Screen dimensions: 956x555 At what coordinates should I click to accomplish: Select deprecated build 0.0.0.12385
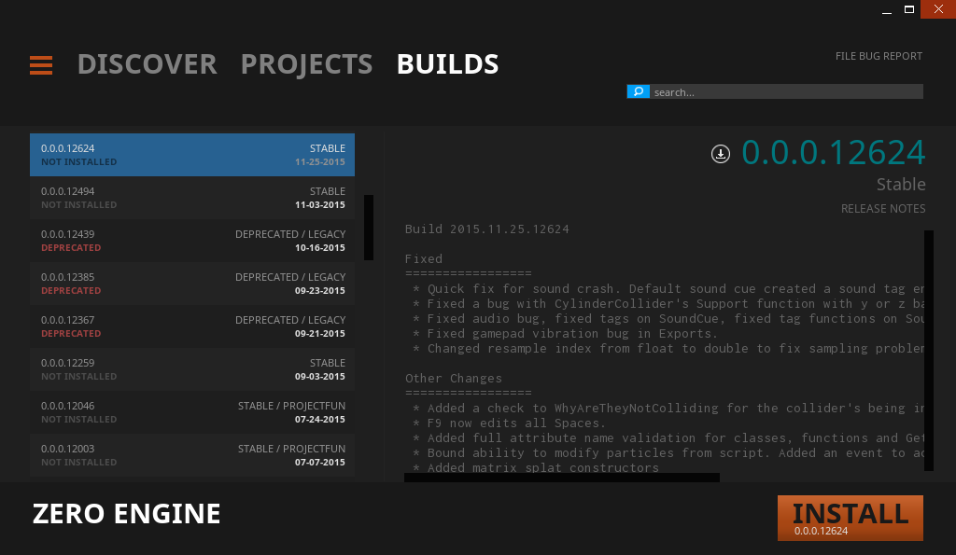tap(192, 284)
